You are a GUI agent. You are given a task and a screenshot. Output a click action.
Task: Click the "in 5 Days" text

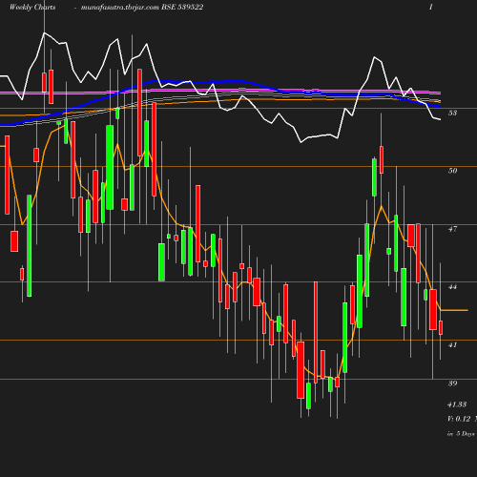coord(461,434)
